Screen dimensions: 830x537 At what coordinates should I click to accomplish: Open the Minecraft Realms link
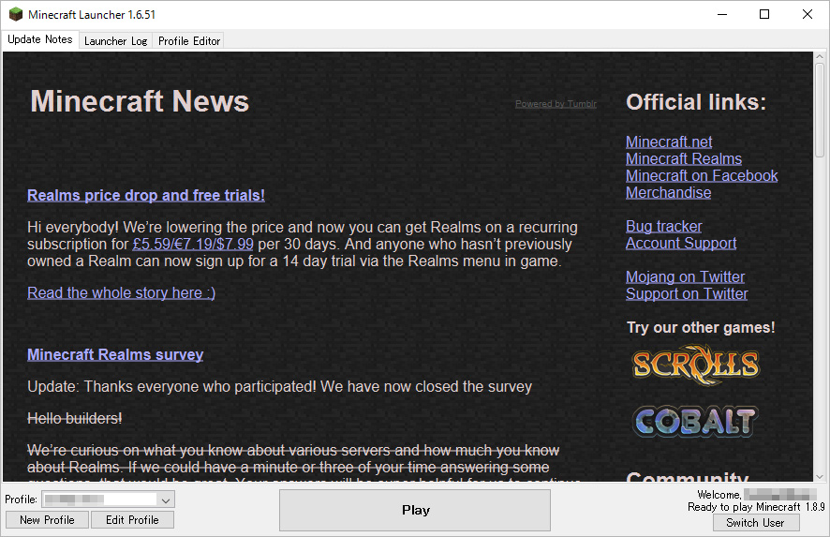(x=683, y=159)
